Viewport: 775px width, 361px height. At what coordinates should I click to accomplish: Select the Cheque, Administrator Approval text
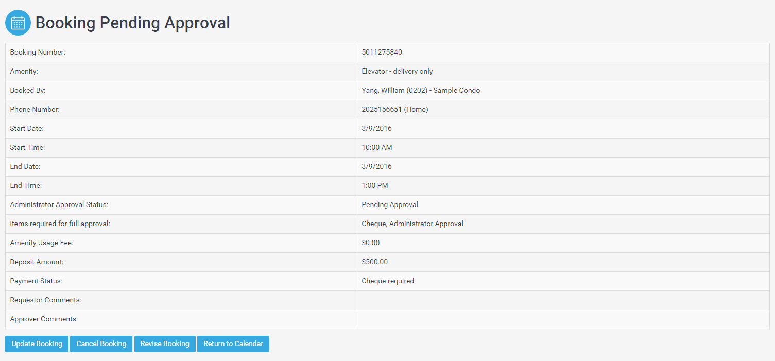point(412,224)
